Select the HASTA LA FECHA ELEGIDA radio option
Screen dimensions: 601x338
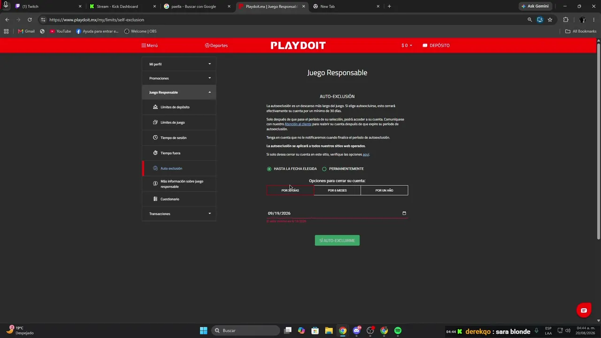269,169
